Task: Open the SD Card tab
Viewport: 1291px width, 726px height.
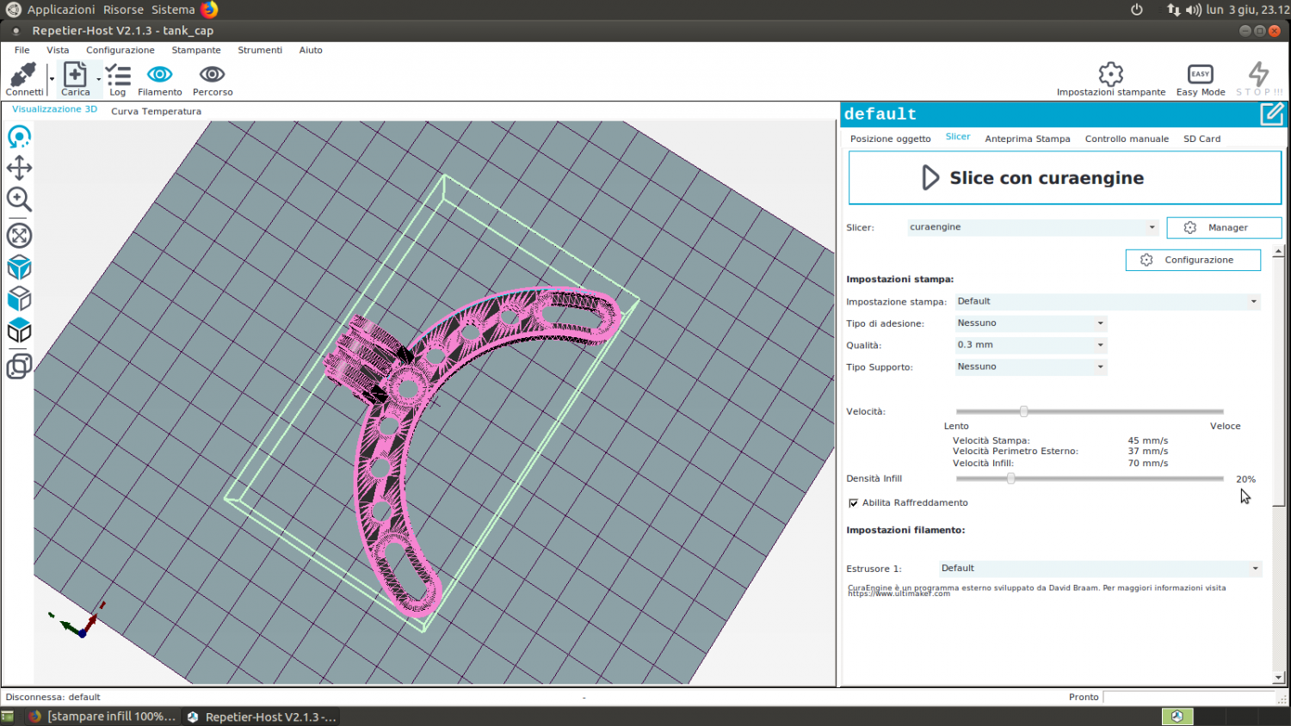Action: (x=1201, y=138)
